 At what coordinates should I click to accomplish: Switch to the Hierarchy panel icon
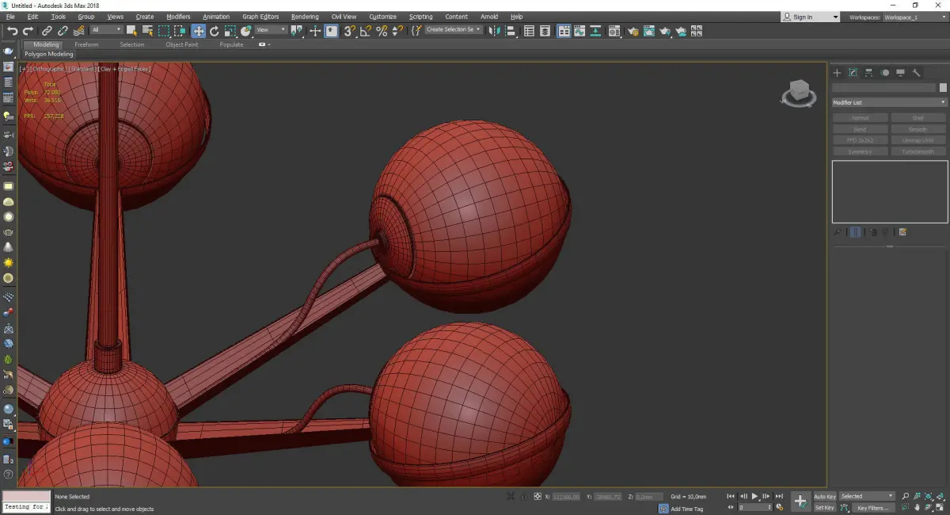tap(868, 73)
